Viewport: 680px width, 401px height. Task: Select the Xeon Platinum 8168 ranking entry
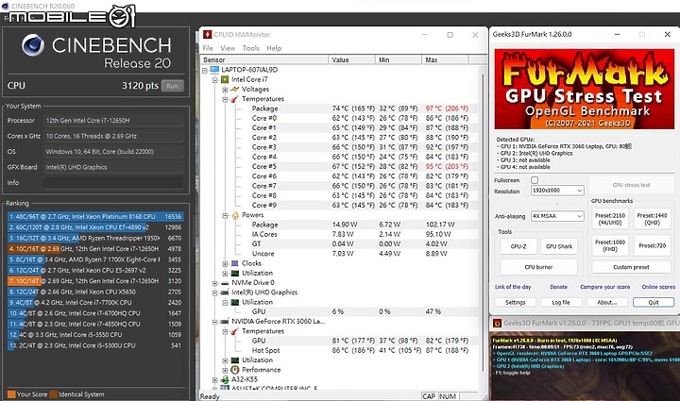(x=95, y=216)
